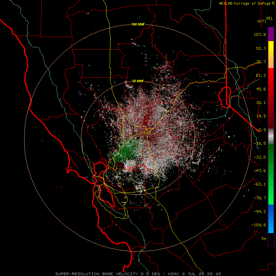Viewport: 276px width, 276px height.
Task: Click the yellow-orange segment of color bar
Action: coord(271,55)
